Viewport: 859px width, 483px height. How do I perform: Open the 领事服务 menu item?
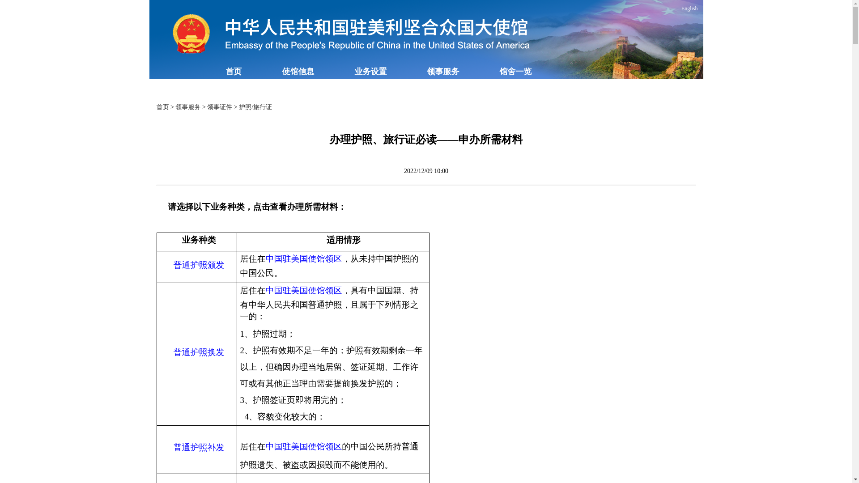(443, 72)
